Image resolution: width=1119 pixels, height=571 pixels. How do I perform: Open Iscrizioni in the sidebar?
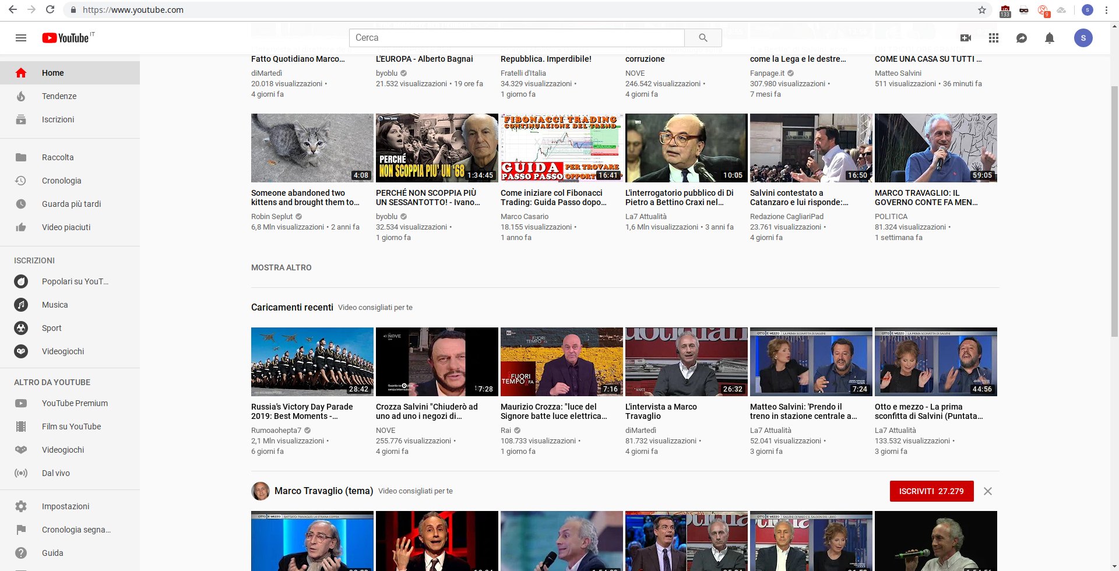pos(70,119)
